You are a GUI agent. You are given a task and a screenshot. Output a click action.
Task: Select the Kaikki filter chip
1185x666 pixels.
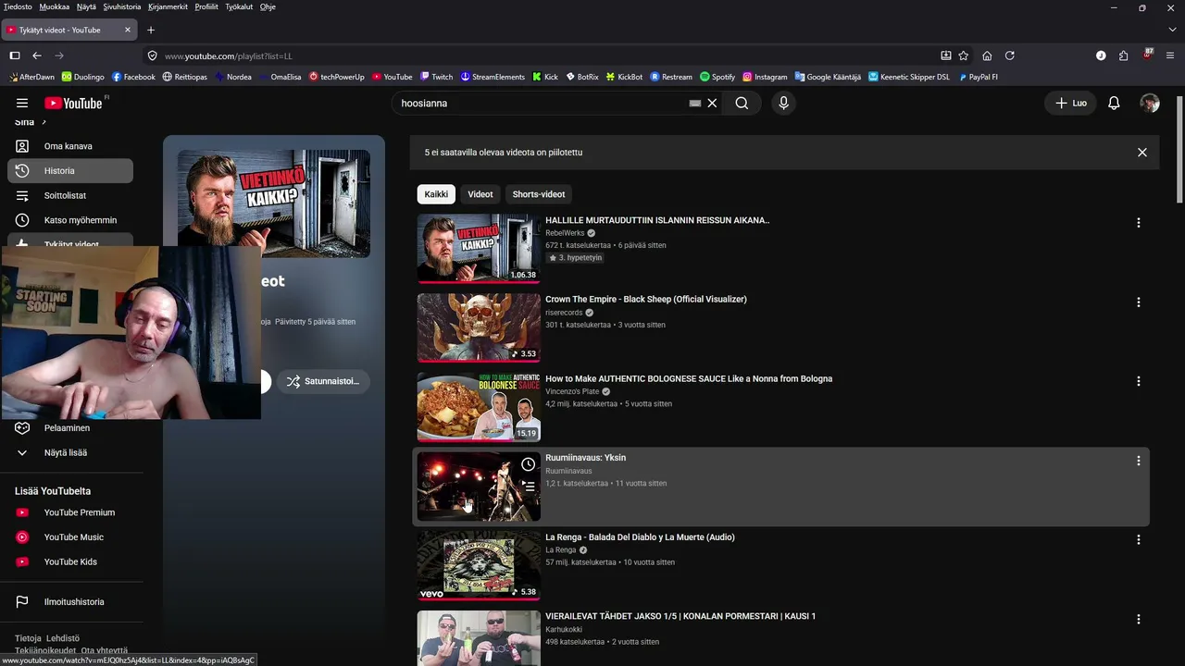coord(436,194)
